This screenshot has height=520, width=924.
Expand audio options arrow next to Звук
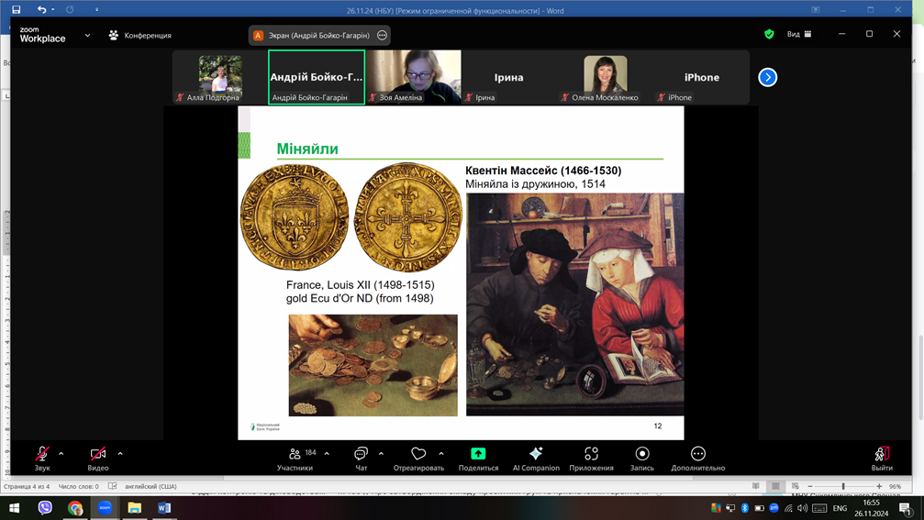coord(61,453)
